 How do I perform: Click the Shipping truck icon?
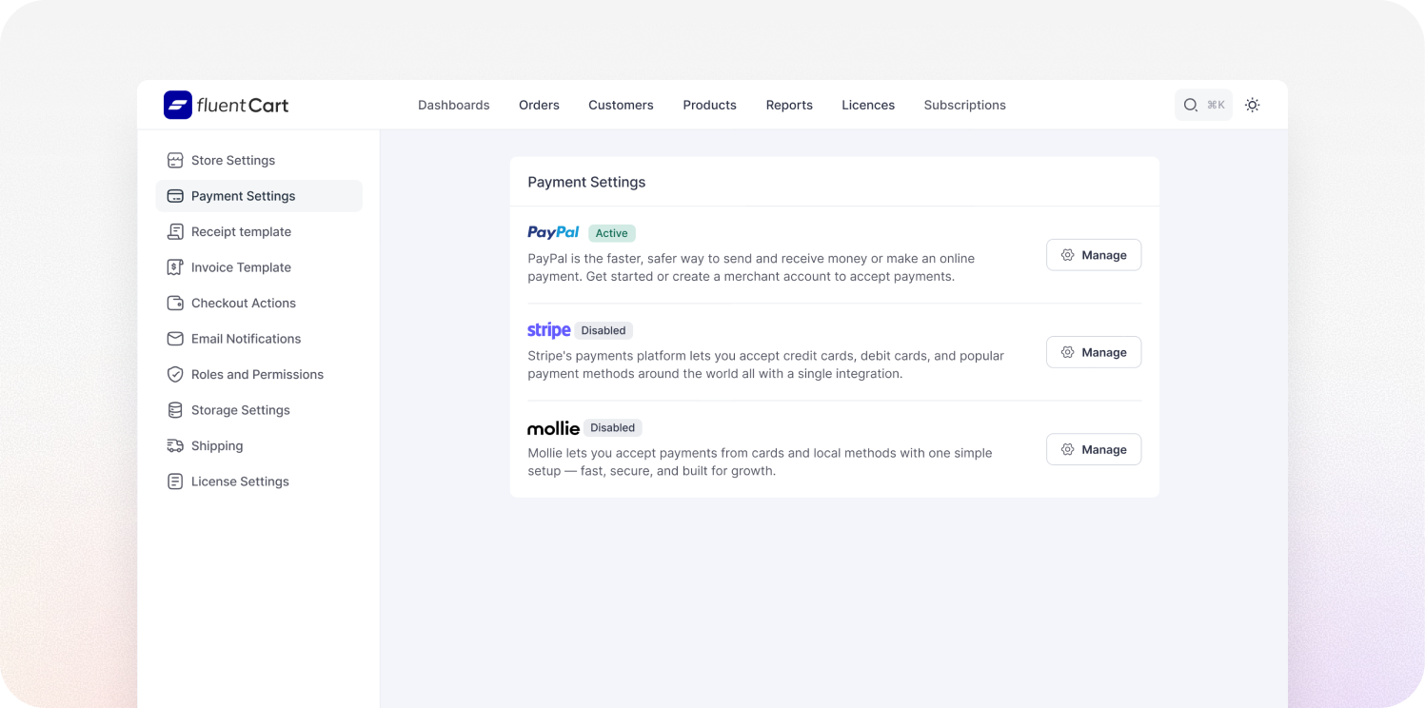(x=175, y=446)
